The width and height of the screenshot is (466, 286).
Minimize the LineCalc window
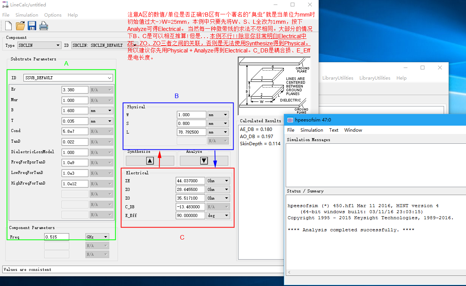(x=275, y=5)
